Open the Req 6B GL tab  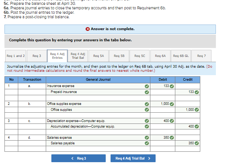181,56
